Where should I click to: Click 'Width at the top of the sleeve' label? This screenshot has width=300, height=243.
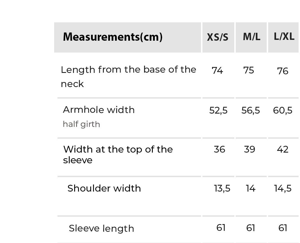pyautogui.click(x=118, y=154)
